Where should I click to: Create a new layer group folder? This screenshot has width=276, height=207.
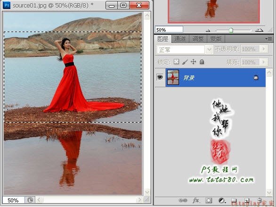coord(234,200)
